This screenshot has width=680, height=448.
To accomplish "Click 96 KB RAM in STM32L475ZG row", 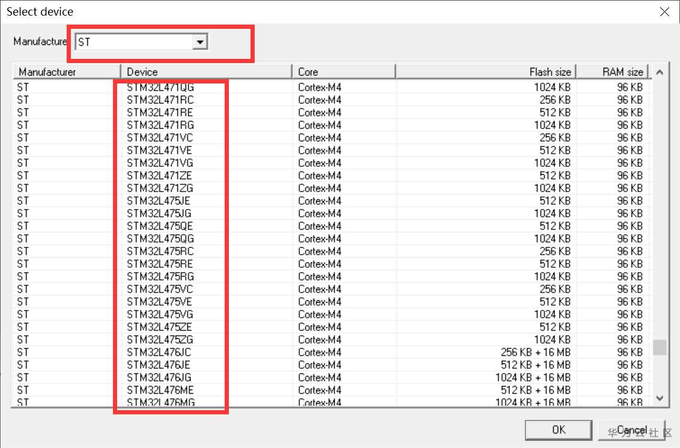I will click(x=630, y=339).
